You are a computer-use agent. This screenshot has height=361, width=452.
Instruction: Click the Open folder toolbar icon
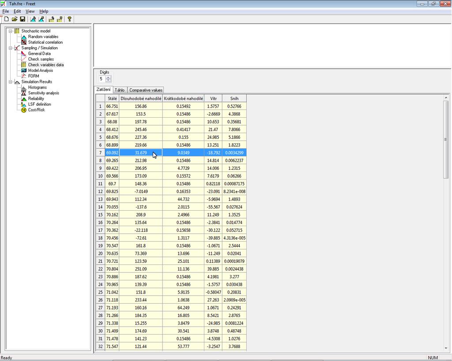[x=15, y=19]
